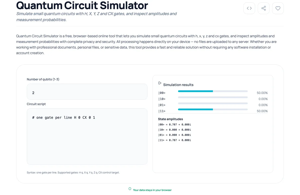Share the Quantum Circuit Simulator
Screen dimensions: 300x195
point(263,8)
